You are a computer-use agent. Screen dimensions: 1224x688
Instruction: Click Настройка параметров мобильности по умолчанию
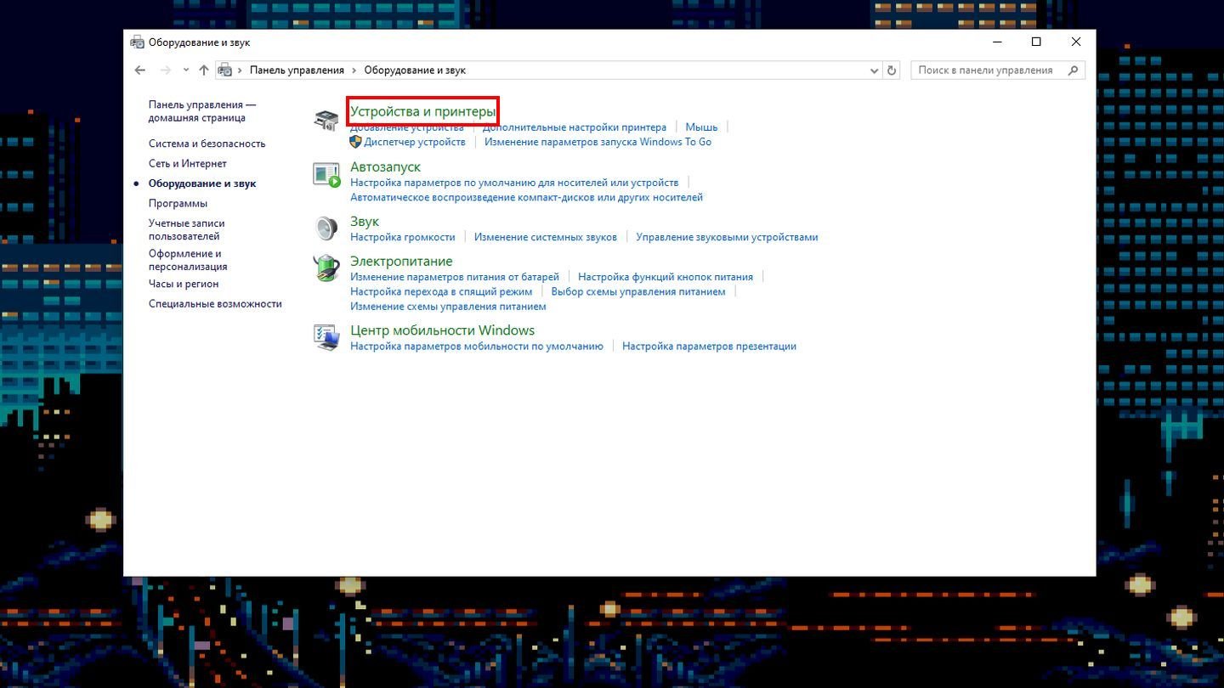coord(477,347)
